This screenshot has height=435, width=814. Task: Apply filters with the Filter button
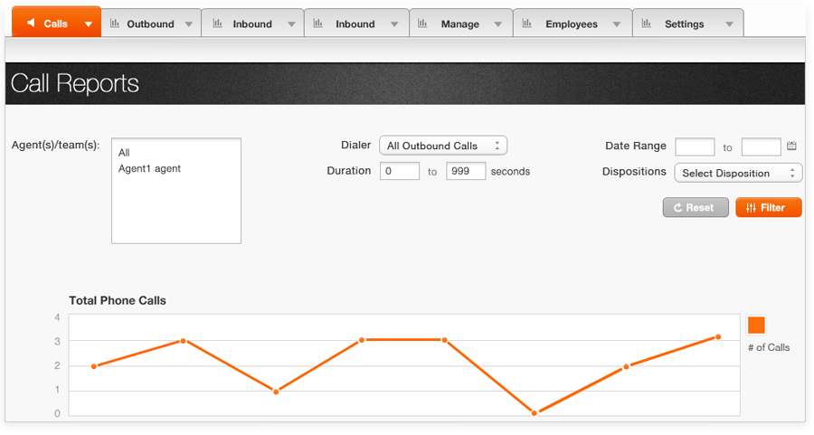point(768,208)
